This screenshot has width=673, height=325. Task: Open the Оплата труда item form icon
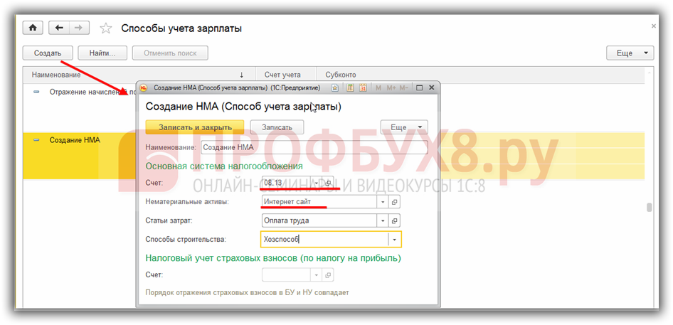point(395,220)
